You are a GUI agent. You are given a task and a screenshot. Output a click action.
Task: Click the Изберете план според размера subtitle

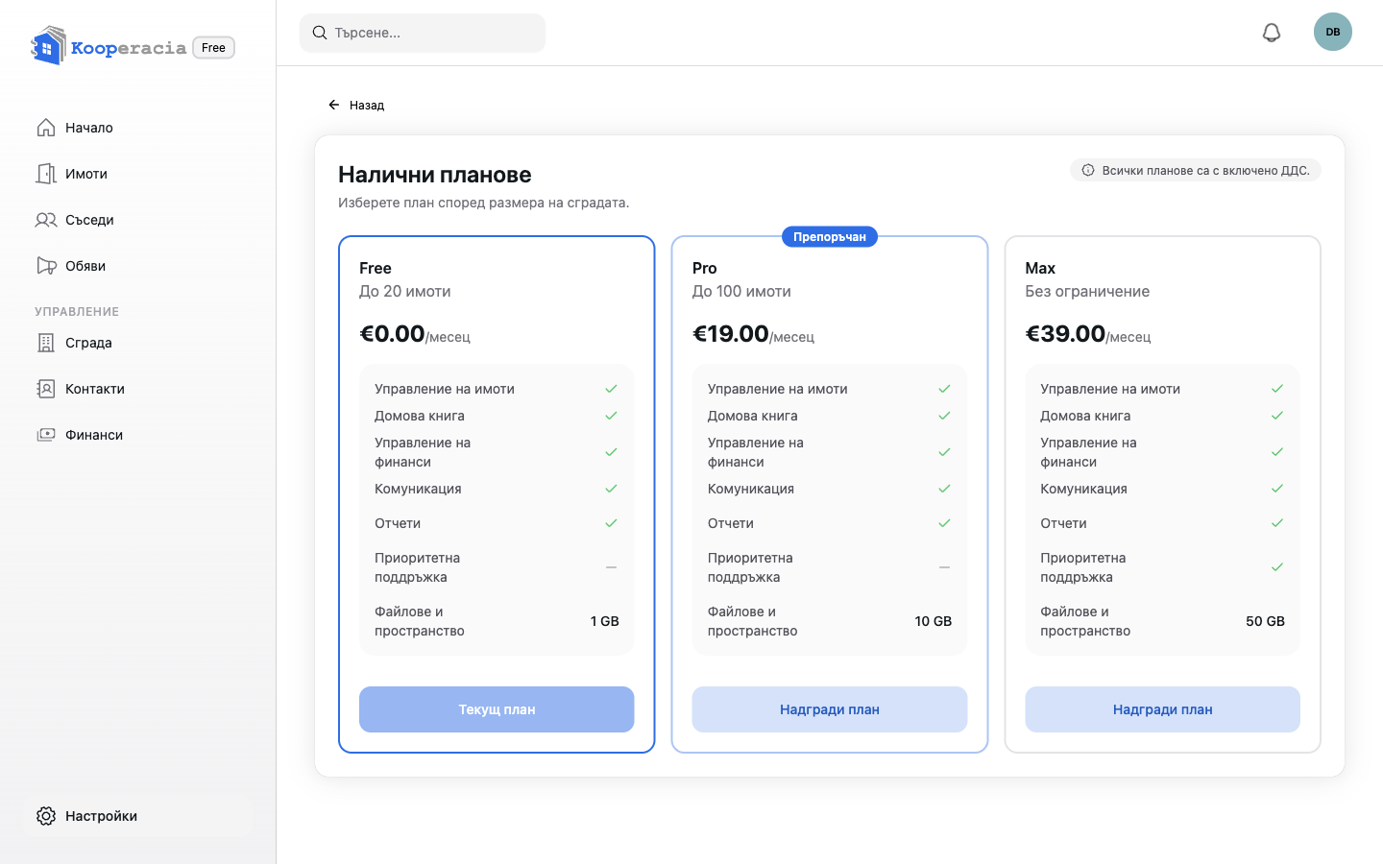pos(484,203)
